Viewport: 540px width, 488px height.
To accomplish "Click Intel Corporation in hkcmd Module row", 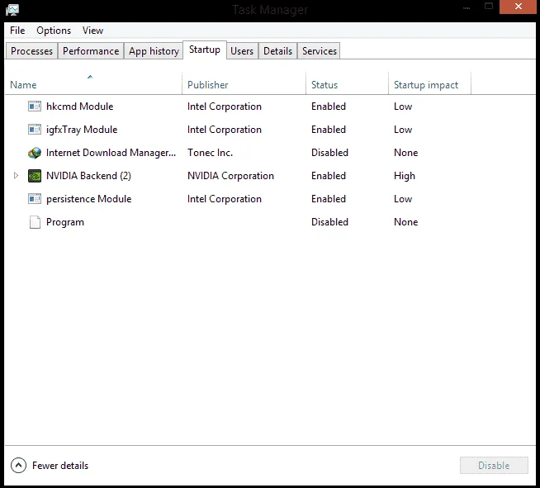I will pos(225,107).
